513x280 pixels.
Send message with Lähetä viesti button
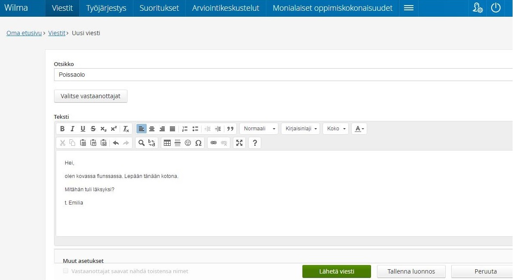pos(336,271)
